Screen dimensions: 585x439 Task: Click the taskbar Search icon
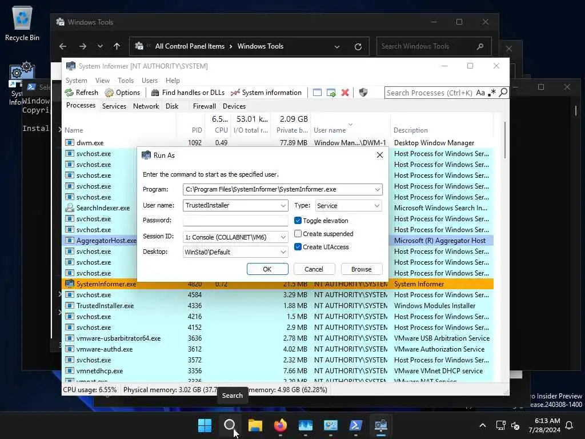(x=230, y=425)
